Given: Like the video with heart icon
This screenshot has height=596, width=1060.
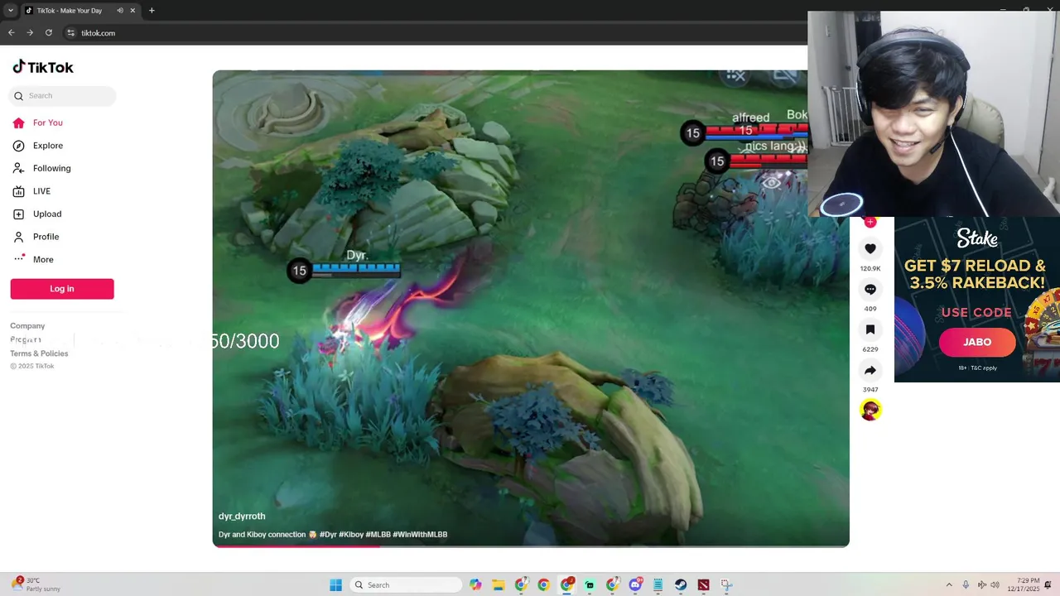Looking at the screenshot, I should [x=870, y=248].
